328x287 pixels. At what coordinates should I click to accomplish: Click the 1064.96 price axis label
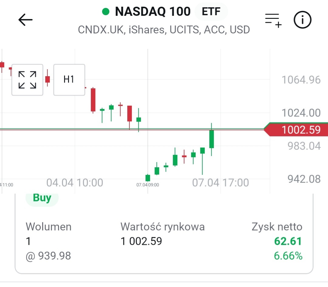tap(301, 80)
